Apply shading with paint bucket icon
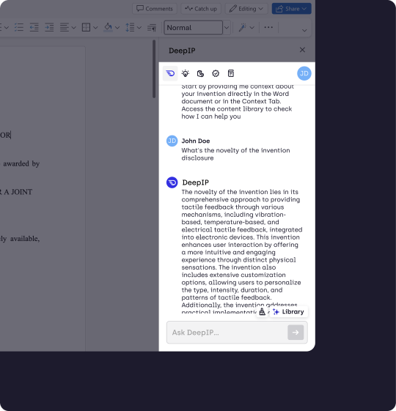Viewport: 396px width, 411px height. point(108,27)
